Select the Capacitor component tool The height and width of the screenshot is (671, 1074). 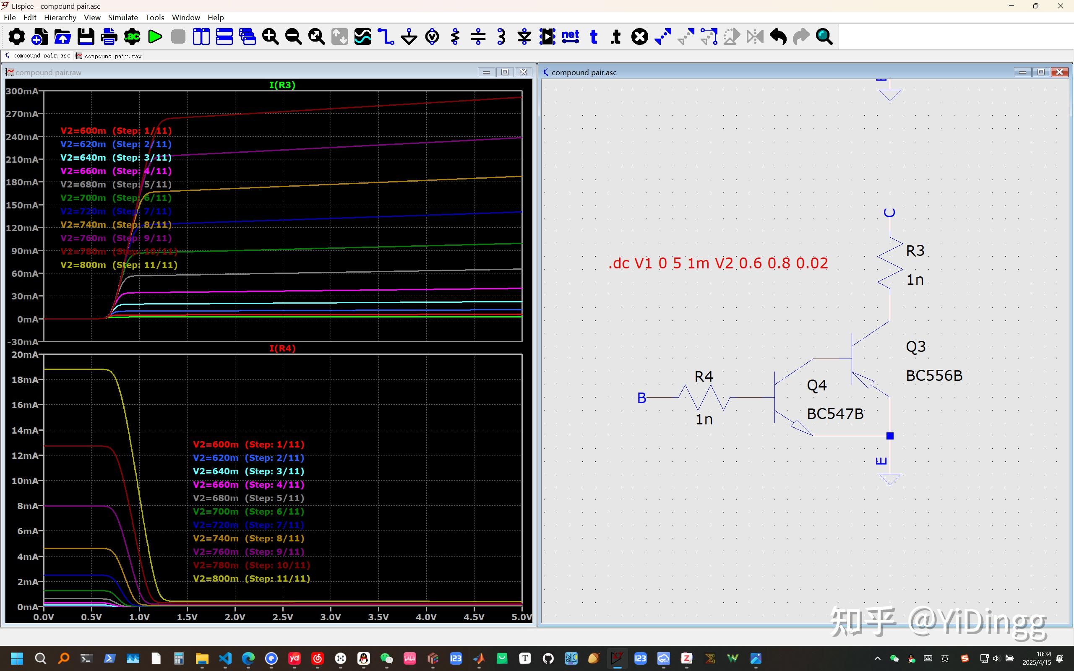tap(478, 37)
